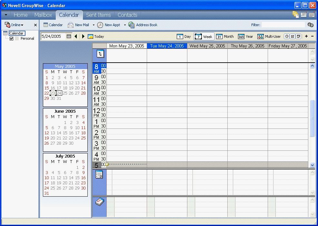Click the appointment scrollbar down arrow

[312, 165]
